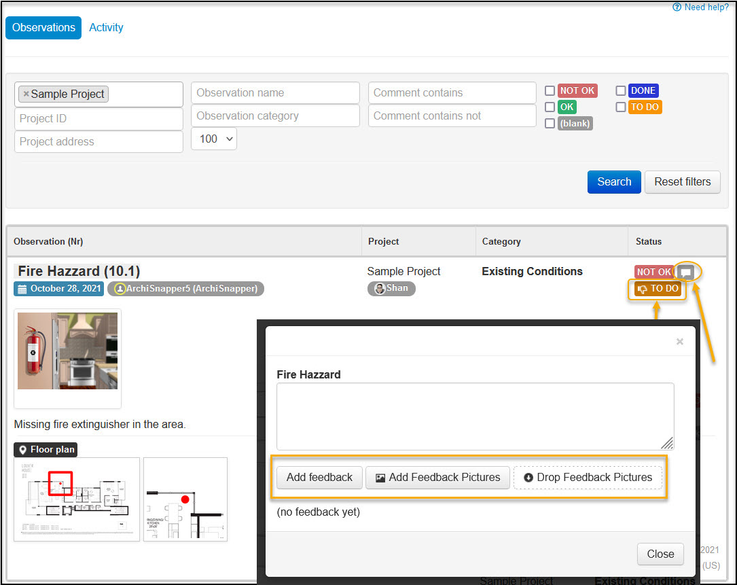Click the Drop Feedback Pictures area
The image size is (737, 585).
point(588,478)
